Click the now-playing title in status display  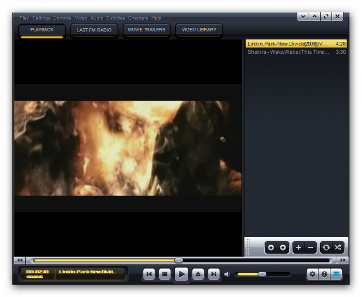tap(87, 272)
